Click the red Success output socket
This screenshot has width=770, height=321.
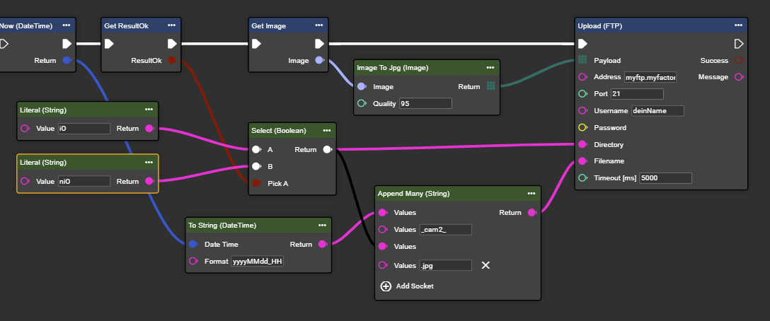[738, 61]
